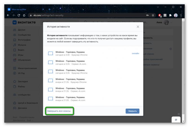Close the 'История активности' dialog with X
This screenshot has height=127, width=189.
pyautogui.click(x=138, y=27)
